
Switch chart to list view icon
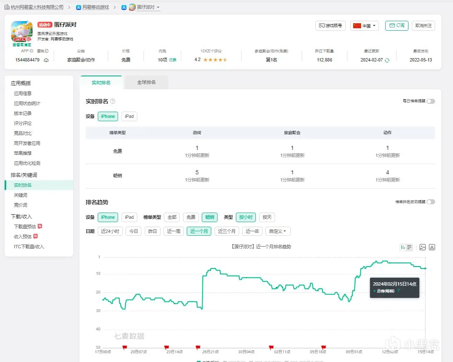(409, 247)
